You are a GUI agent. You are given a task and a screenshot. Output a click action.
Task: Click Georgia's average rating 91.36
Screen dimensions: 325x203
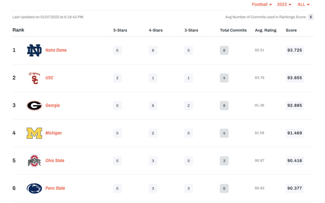[260, 105]
